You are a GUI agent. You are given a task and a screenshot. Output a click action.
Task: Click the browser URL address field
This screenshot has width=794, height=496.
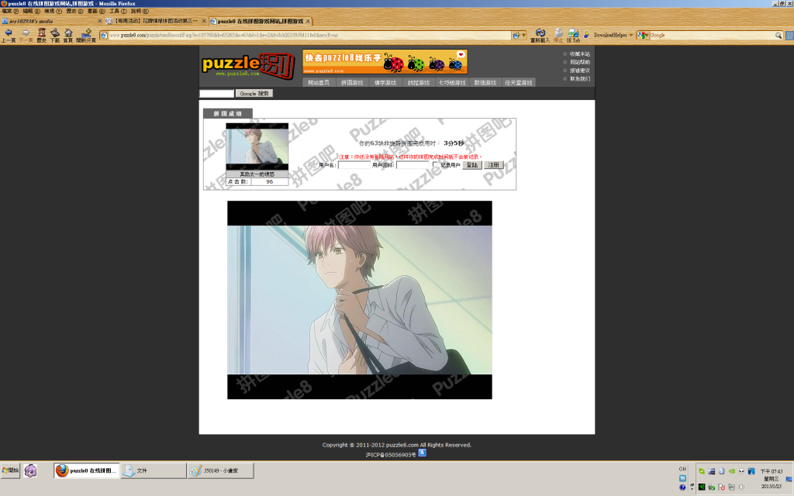click(310, 36)
